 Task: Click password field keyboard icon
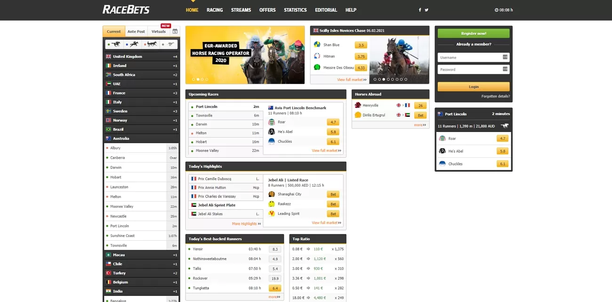click(x=505, y=69)
